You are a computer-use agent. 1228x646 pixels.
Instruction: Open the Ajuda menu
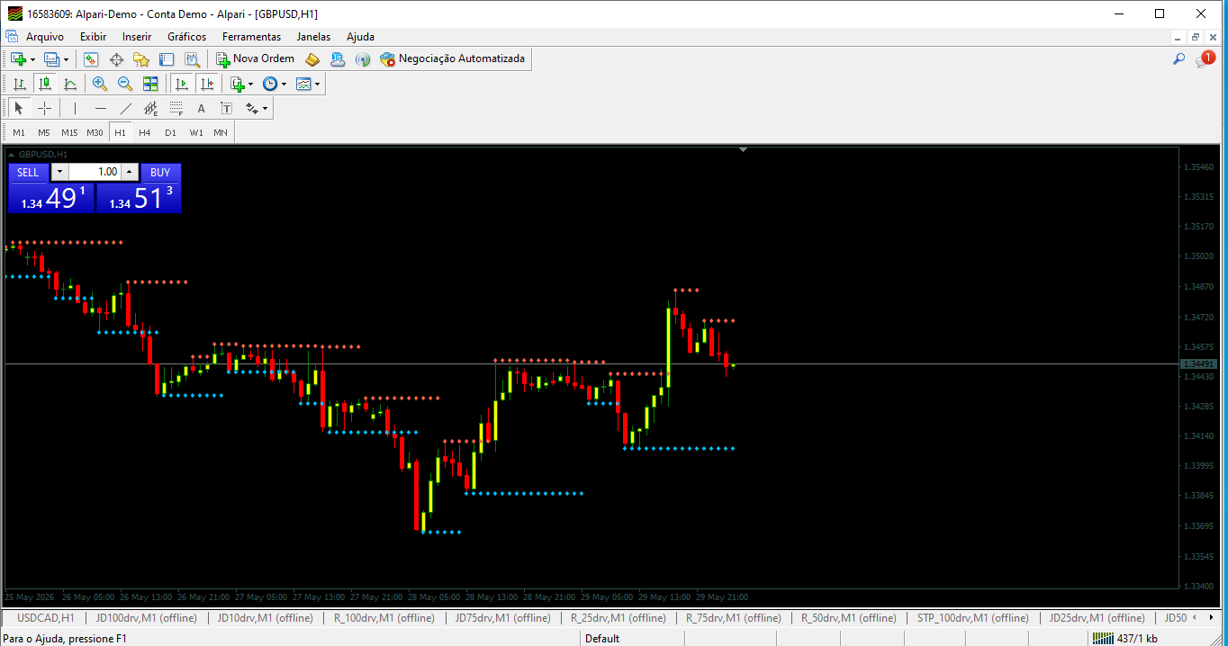point(360,37)
